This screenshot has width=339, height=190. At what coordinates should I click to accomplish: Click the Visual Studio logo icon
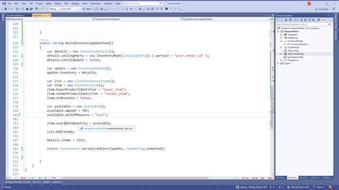tap(4, 4)
